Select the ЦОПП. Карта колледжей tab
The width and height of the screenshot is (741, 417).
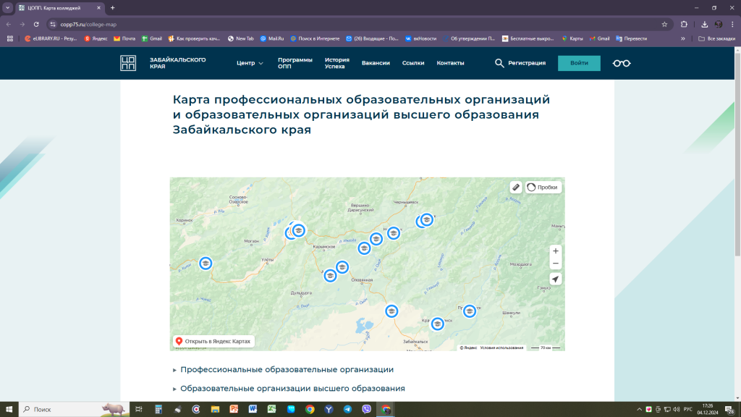click(x=59, y=8)
